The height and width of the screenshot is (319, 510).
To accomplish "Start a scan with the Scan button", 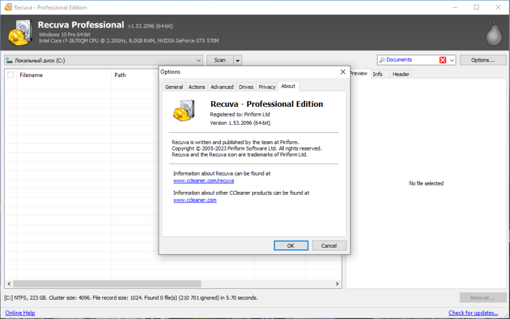I will (220, 60).
